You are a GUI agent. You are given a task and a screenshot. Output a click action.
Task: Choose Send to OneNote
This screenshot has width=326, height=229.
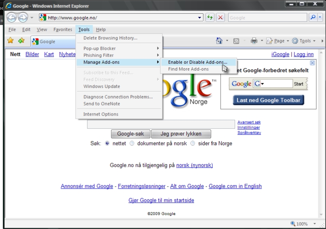pos(119,104)
